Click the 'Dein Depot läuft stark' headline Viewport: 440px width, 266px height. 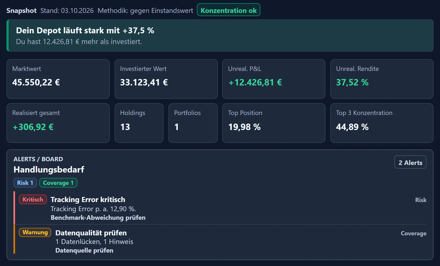pyautogui.click(x=85, y=30)
